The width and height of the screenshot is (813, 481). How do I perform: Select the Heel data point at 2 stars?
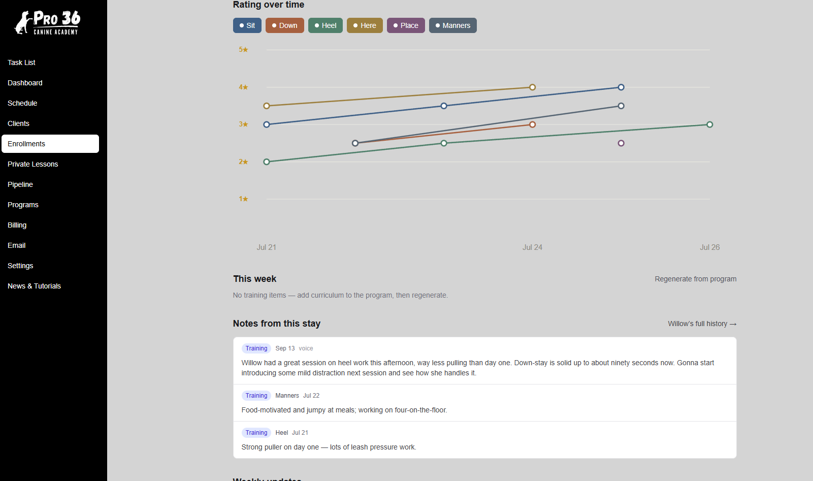click(x=267, y=162)
